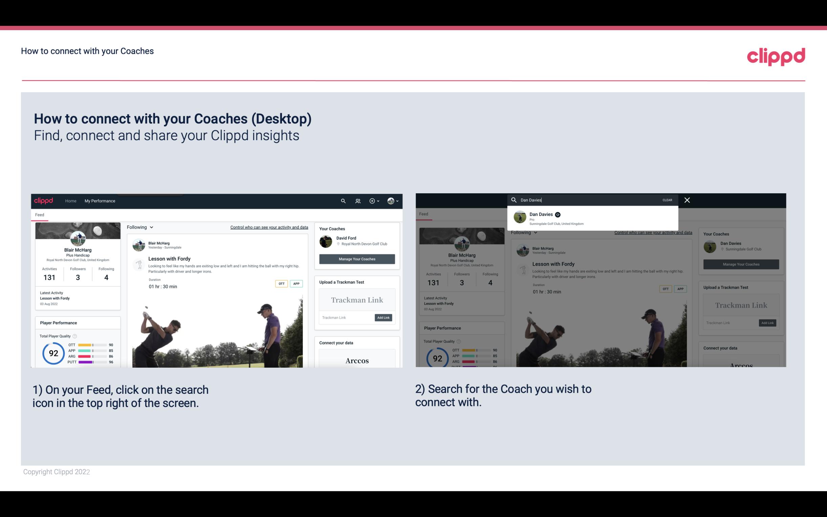Click the Clippd search icon in navbar
This screenshot has height=517, width=827.
[x=341, y=201]
